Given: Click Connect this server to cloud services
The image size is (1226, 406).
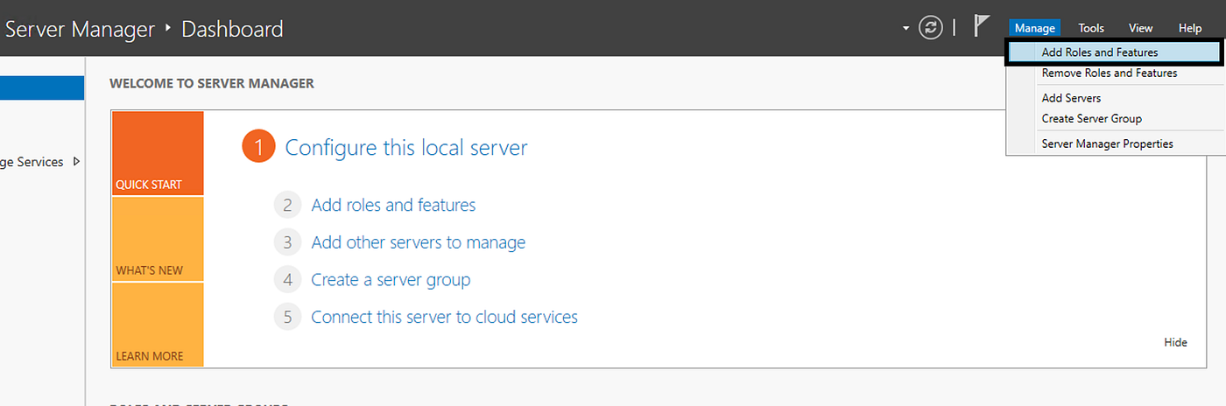Looking at the screenshot, I should tap(444, 317).
